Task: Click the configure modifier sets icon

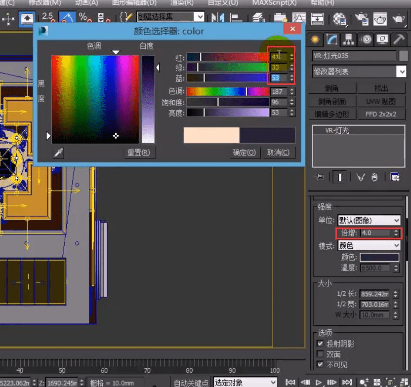Action: 395,177
